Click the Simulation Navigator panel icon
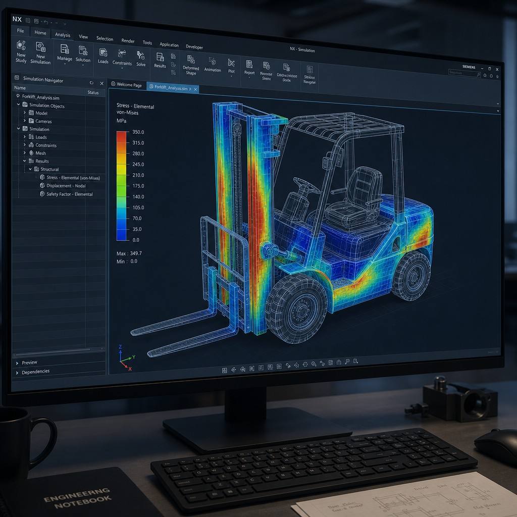Screen dimensions: 517x517 point(17,77)
